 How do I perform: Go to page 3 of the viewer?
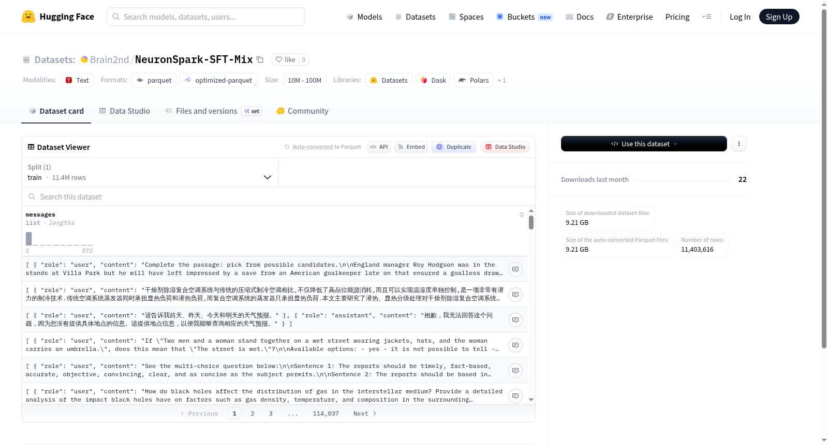271,413
